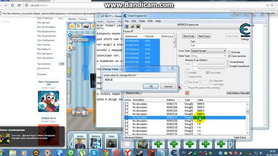Toggle the Case sensitive checkbox

[x=229, y=56]
